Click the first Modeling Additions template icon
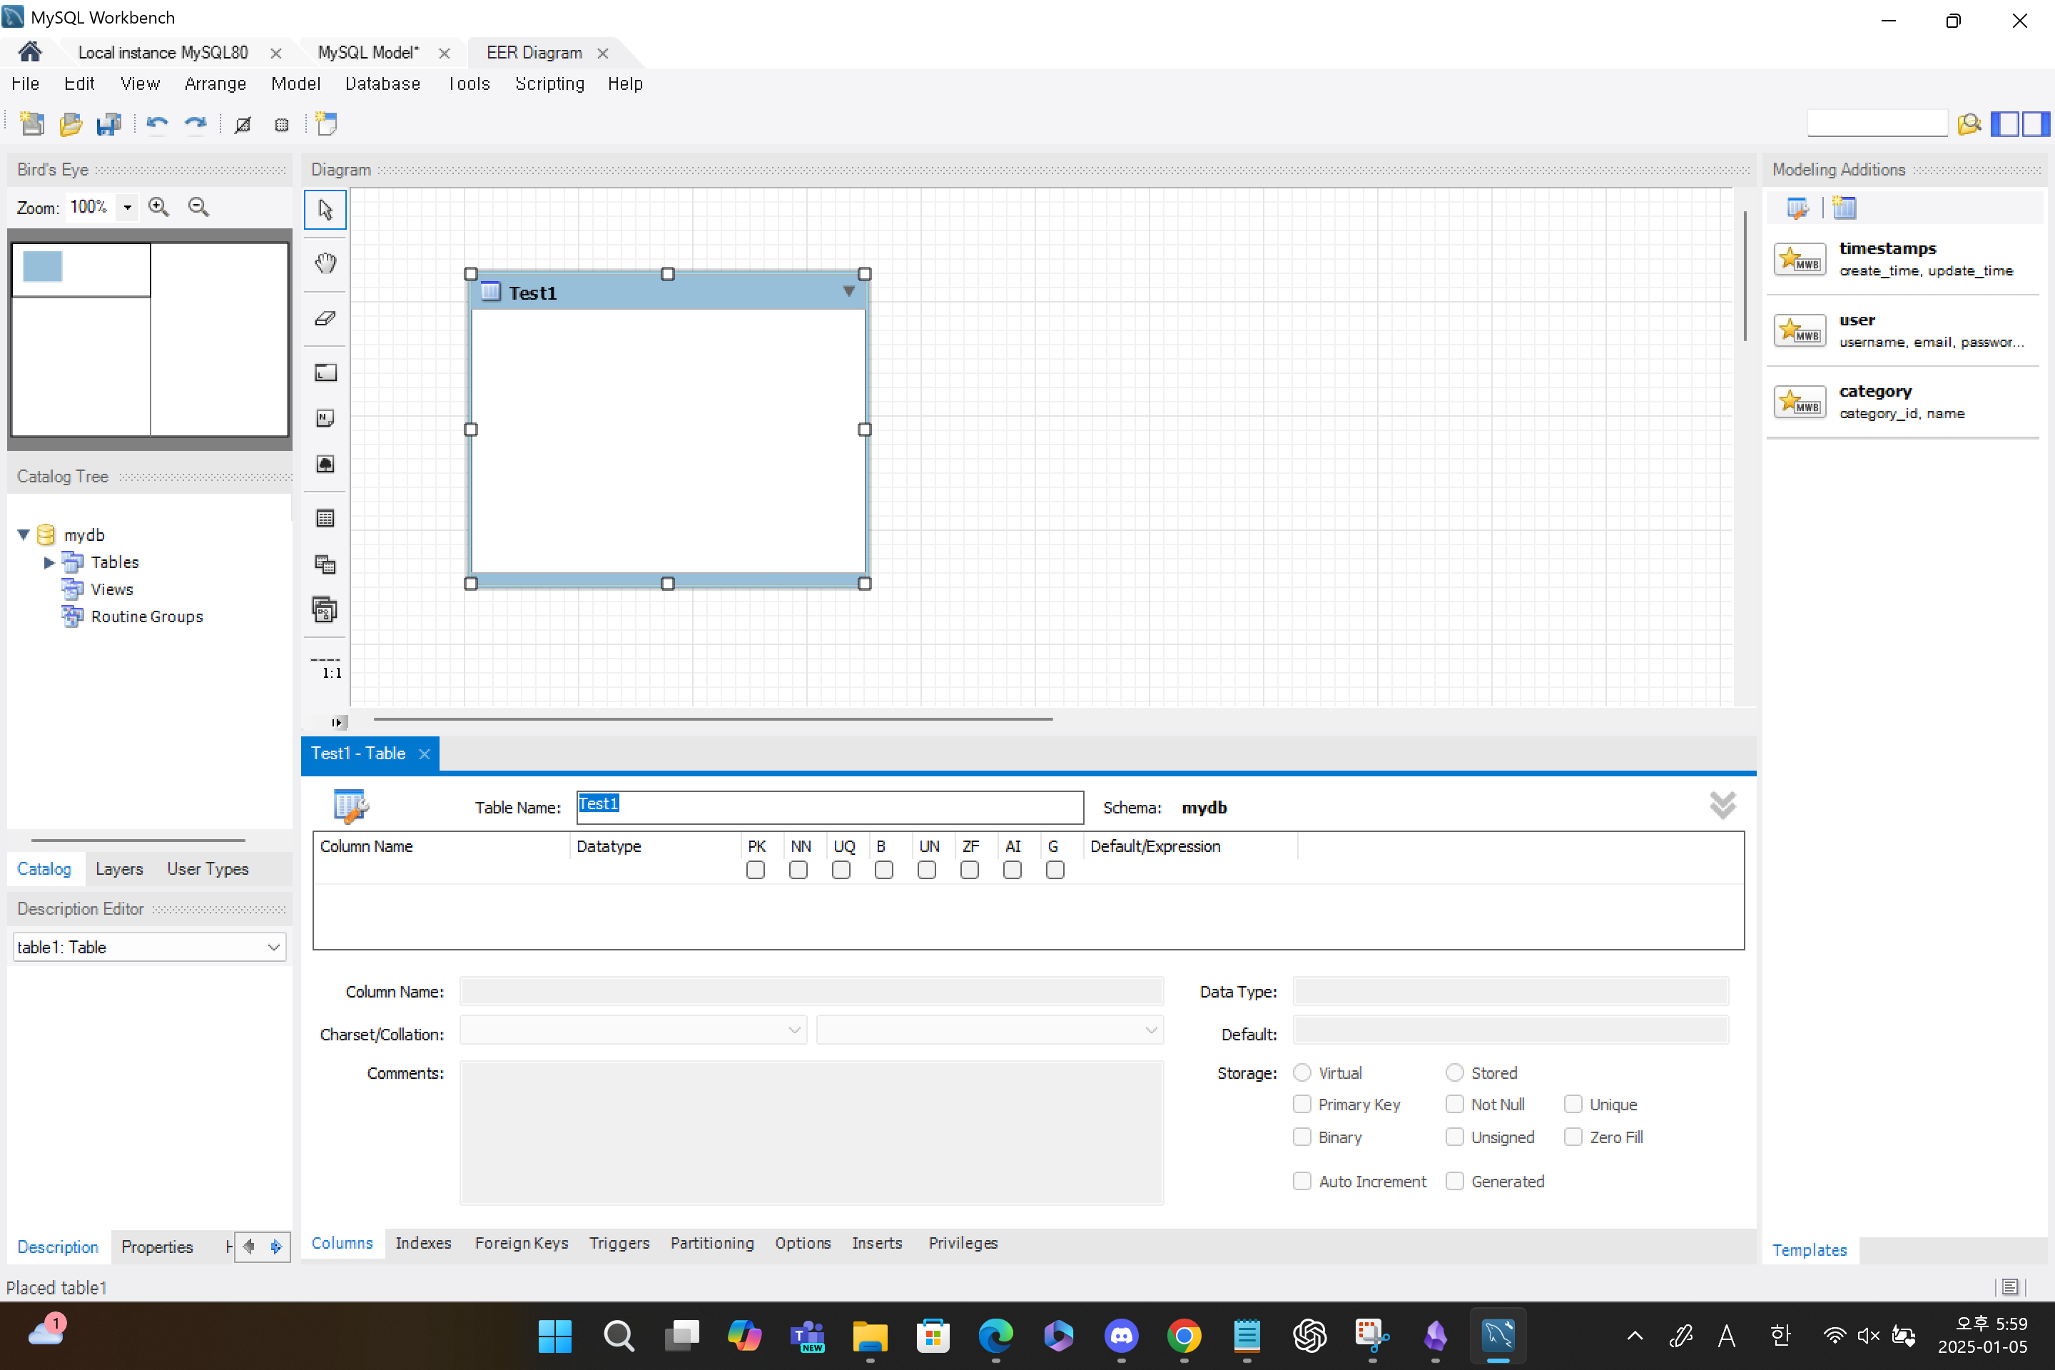This screenshot has width=2055, height=1370. (x=1797, y=208)
